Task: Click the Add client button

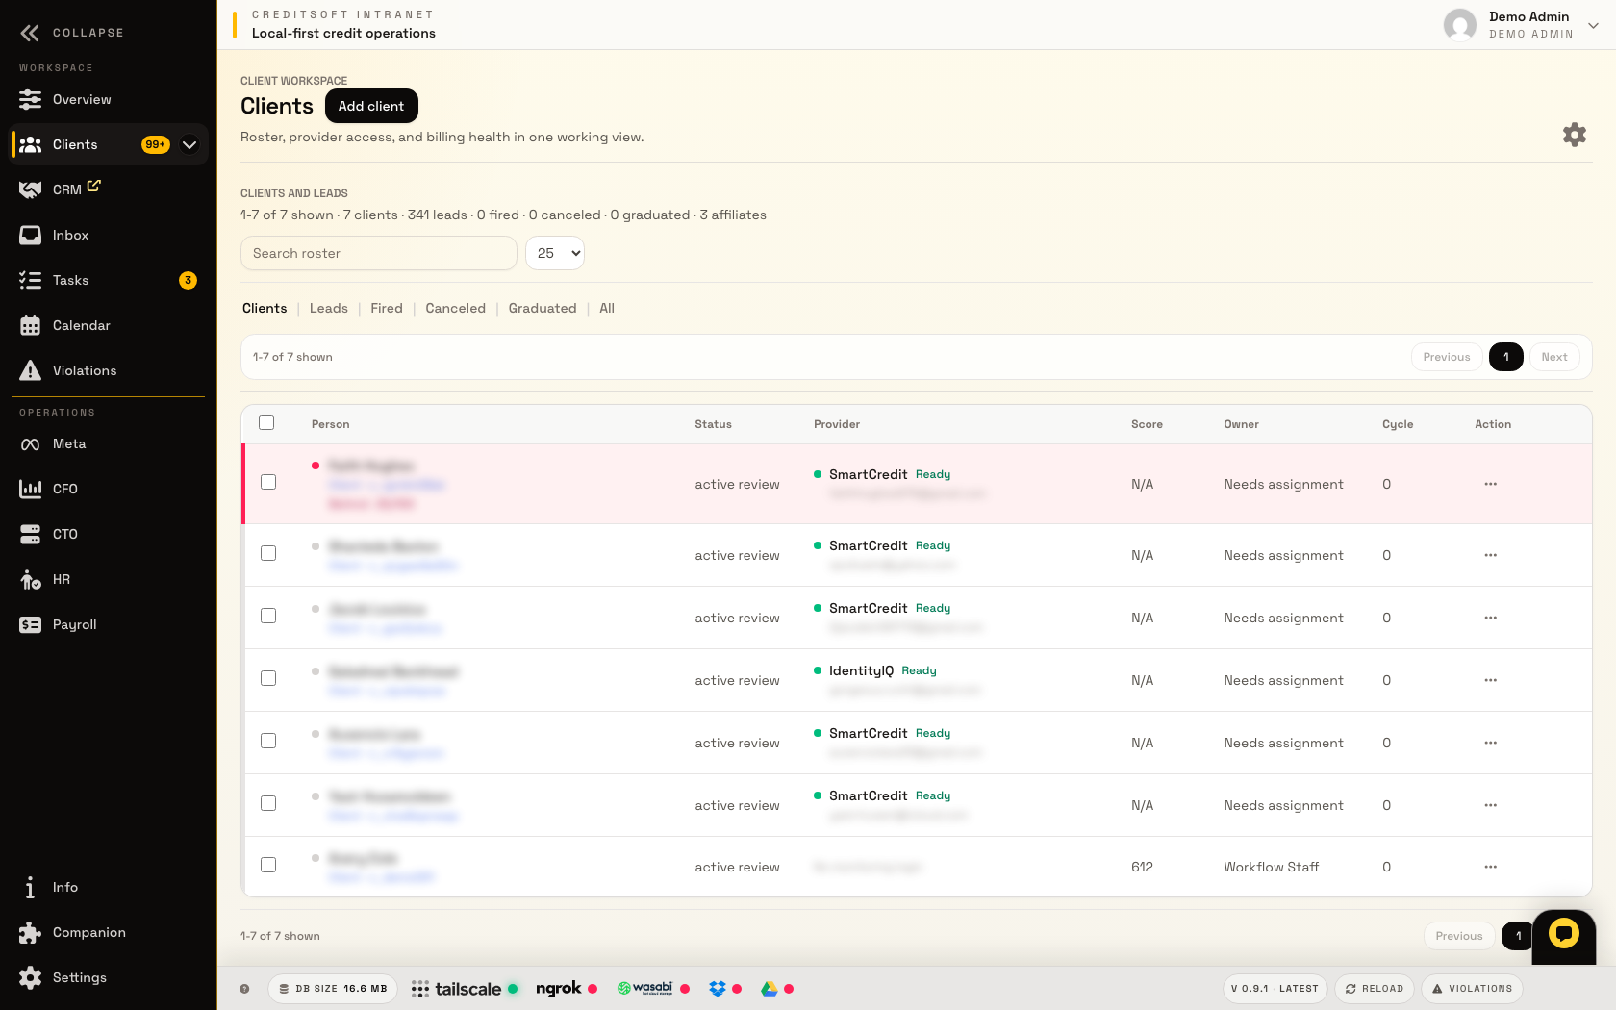Action: [371, 106]
